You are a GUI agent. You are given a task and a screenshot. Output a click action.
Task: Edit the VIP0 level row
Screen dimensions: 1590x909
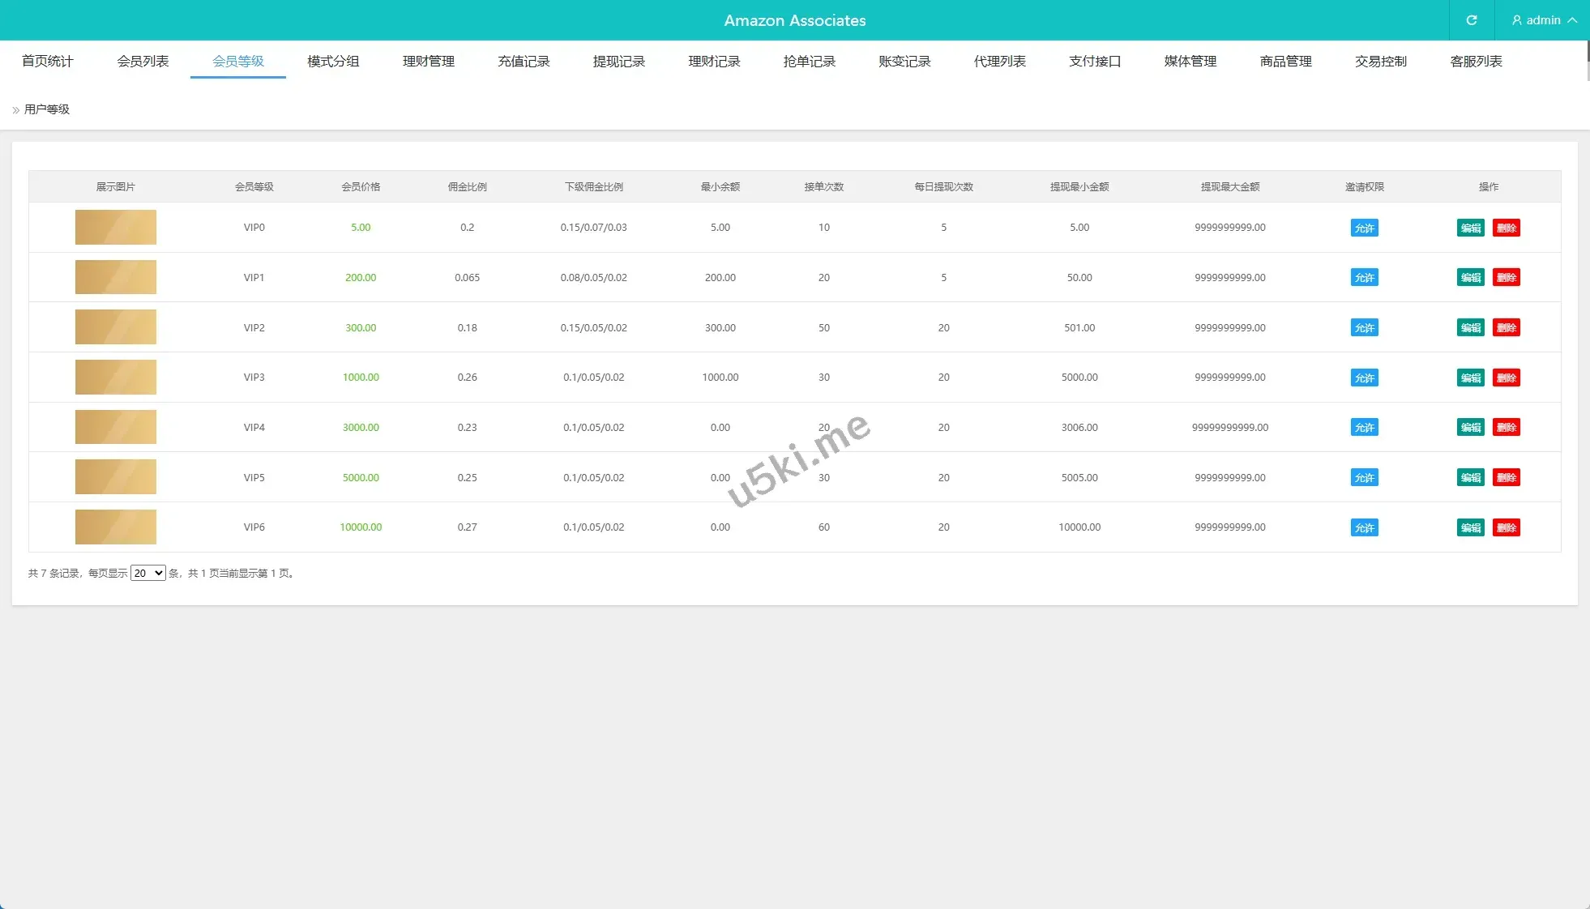point(1470,228)
